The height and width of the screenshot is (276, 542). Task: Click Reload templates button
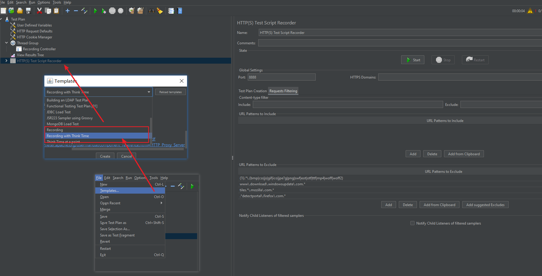170,92
